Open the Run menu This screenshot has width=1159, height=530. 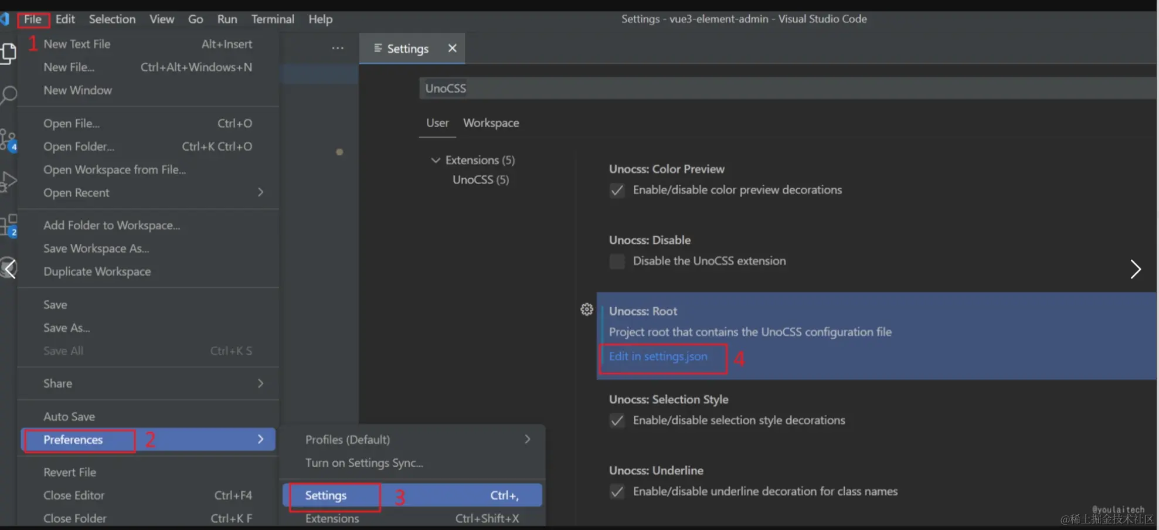(x=227, y=19)
